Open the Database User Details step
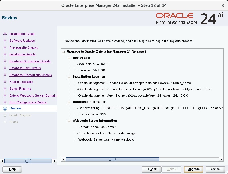Viewport: 228px width, 174px height. pyautogui.click(x=25, y=68)
